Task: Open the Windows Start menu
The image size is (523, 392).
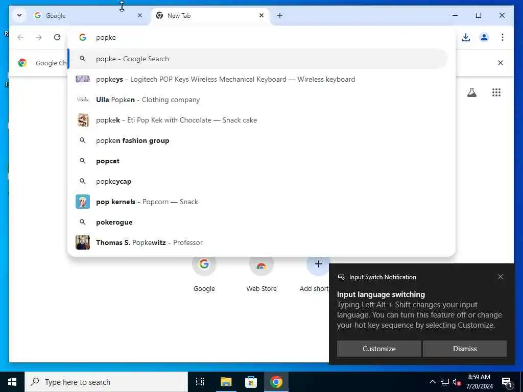Action: pos(12,382)
